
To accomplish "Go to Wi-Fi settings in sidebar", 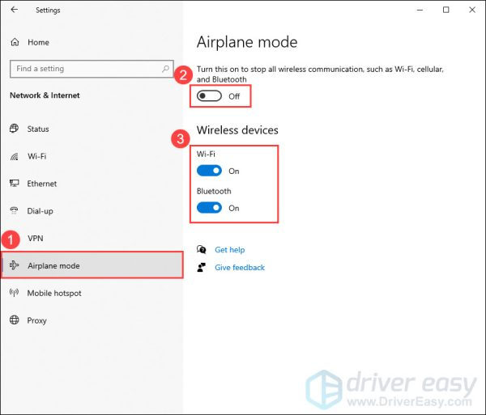I will click(x=37, y=156).
